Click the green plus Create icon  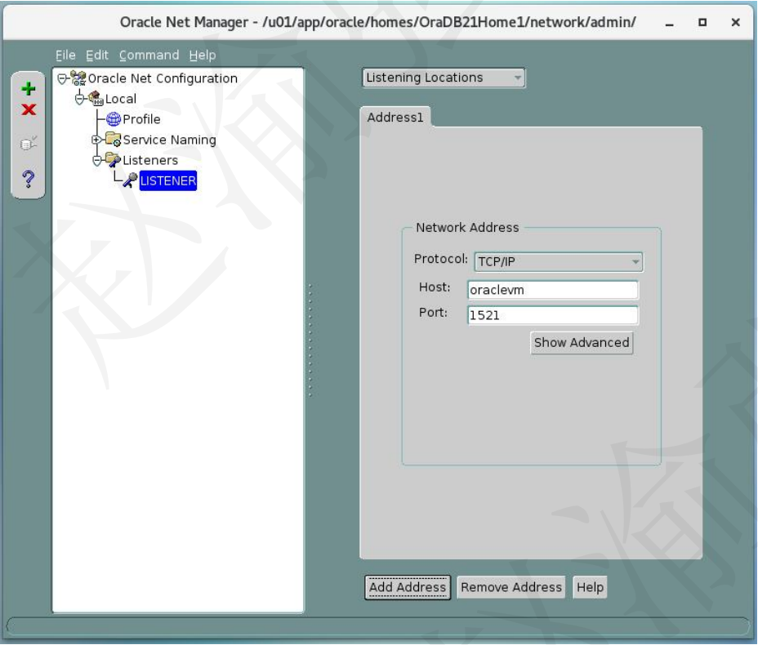click(29, 88)
